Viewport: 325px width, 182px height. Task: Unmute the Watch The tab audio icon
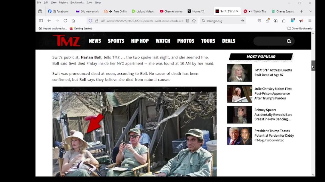tap(250, 11)
